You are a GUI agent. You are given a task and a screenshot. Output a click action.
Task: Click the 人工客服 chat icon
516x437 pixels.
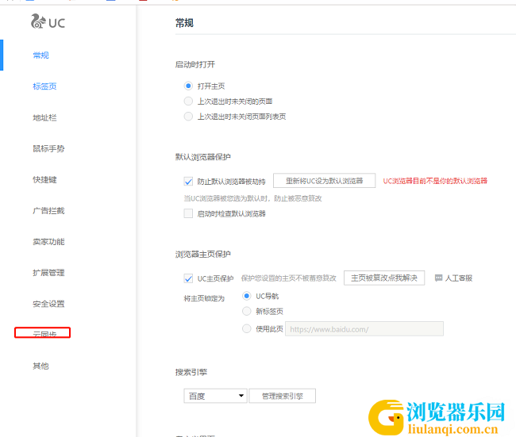pyautogui.click(x=438, y=278)
